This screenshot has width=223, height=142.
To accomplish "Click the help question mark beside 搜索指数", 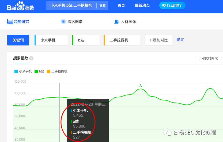I will [x=31, y=58].
